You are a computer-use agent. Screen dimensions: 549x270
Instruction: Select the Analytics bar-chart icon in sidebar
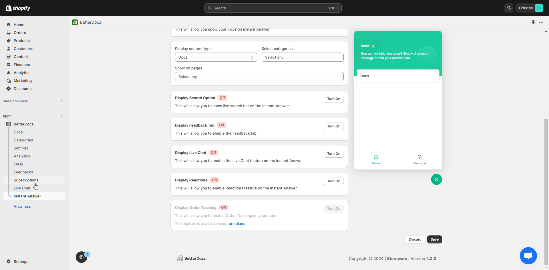[9, 73]
